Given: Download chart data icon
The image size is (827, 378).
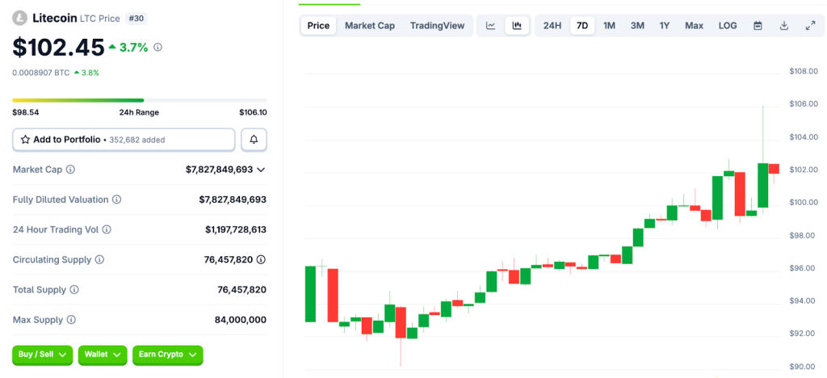Looking at the screenshot, I should point(783,26).
